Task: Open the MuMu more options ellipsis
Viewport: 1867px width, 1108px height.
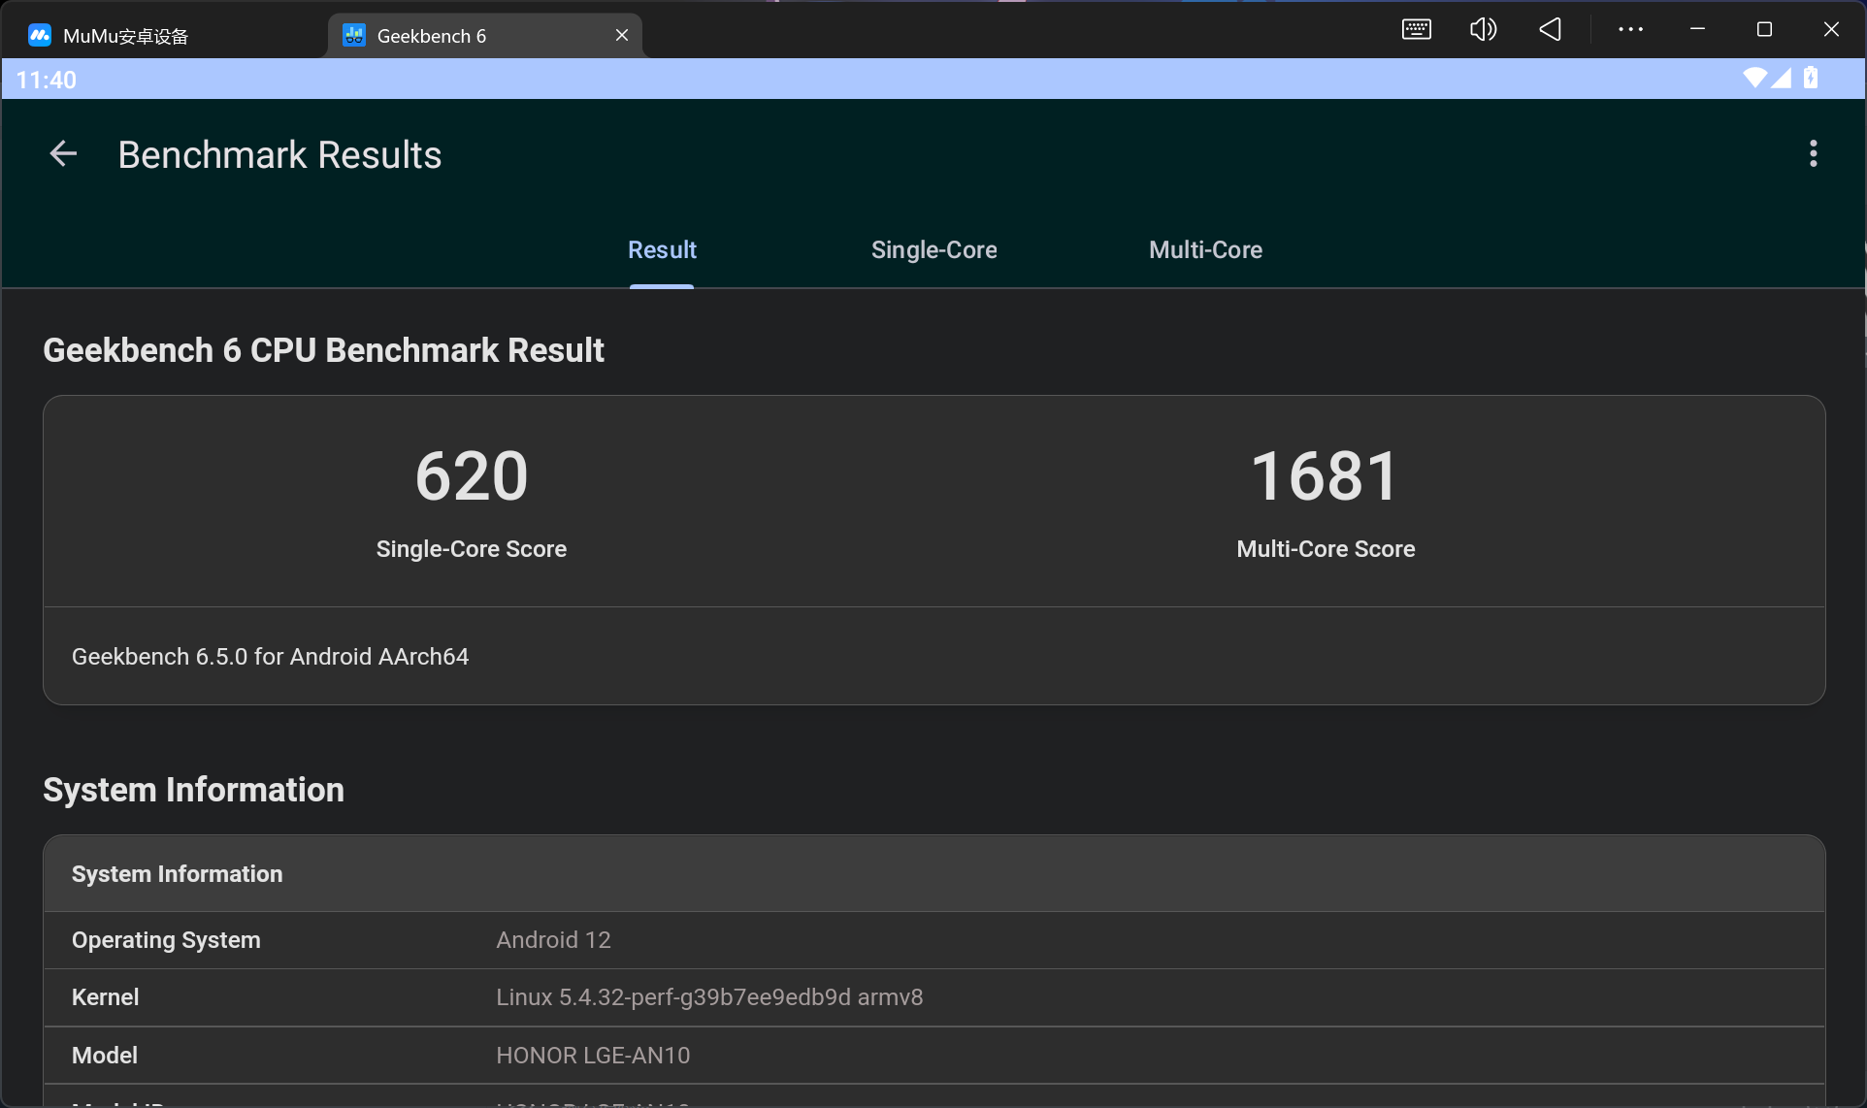Action: pyautogui.click(x=1630, y=29)
